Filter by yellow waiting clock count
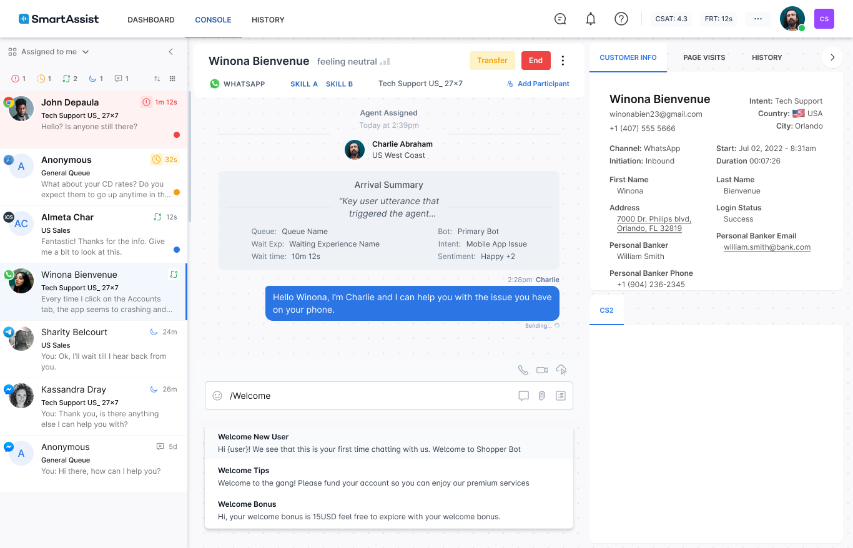 coord(44,79)
